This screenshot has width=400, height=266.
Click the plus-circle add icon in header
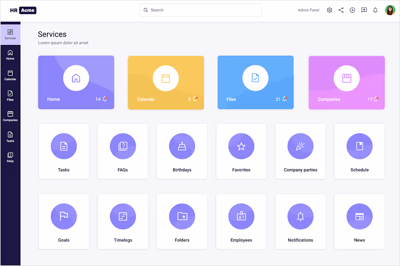pos(352,10)
